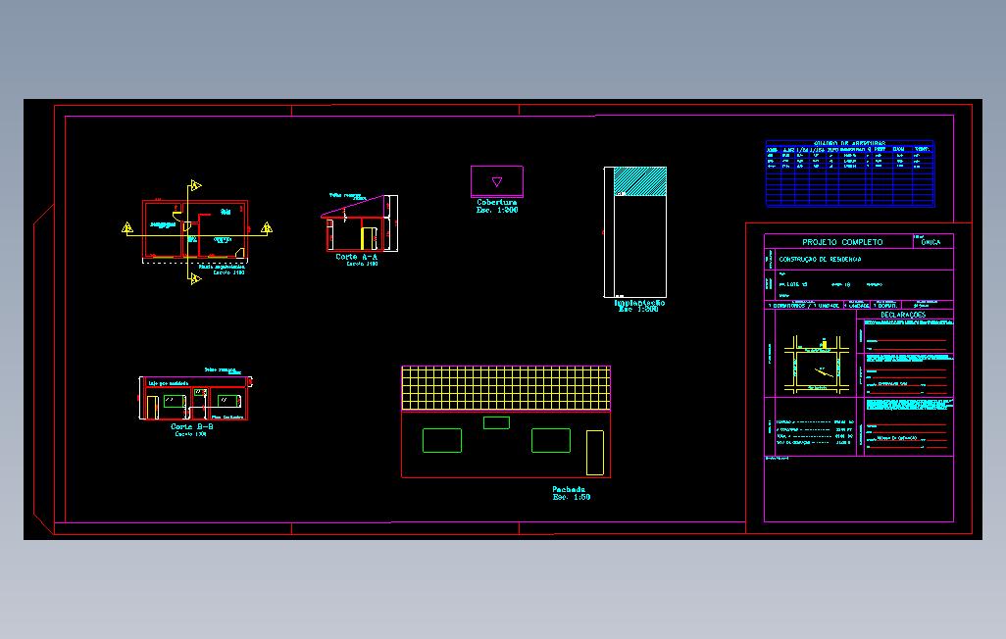Click the top section marker triangle on floor plan
Viewport: 1006px width, 639px height.
[x=196, y=186]
